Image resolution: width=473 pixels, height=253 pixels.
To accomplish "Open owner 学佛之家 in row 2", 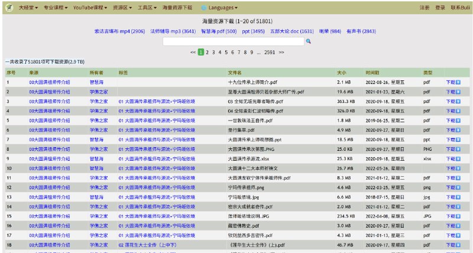I will [99, 92].
